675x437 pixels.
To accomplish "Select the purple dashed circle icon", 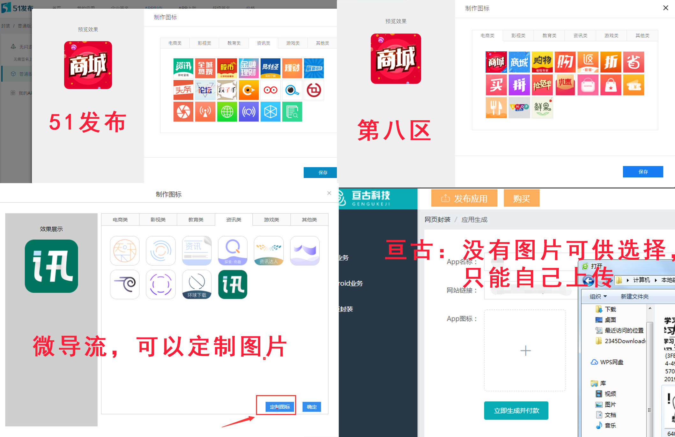I will pyautogui.click(x=161, y=285).
